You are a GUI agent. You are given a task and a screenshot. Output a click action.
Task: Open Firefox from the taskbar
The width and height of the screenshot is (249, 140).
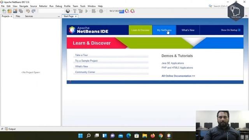point(153,136)
